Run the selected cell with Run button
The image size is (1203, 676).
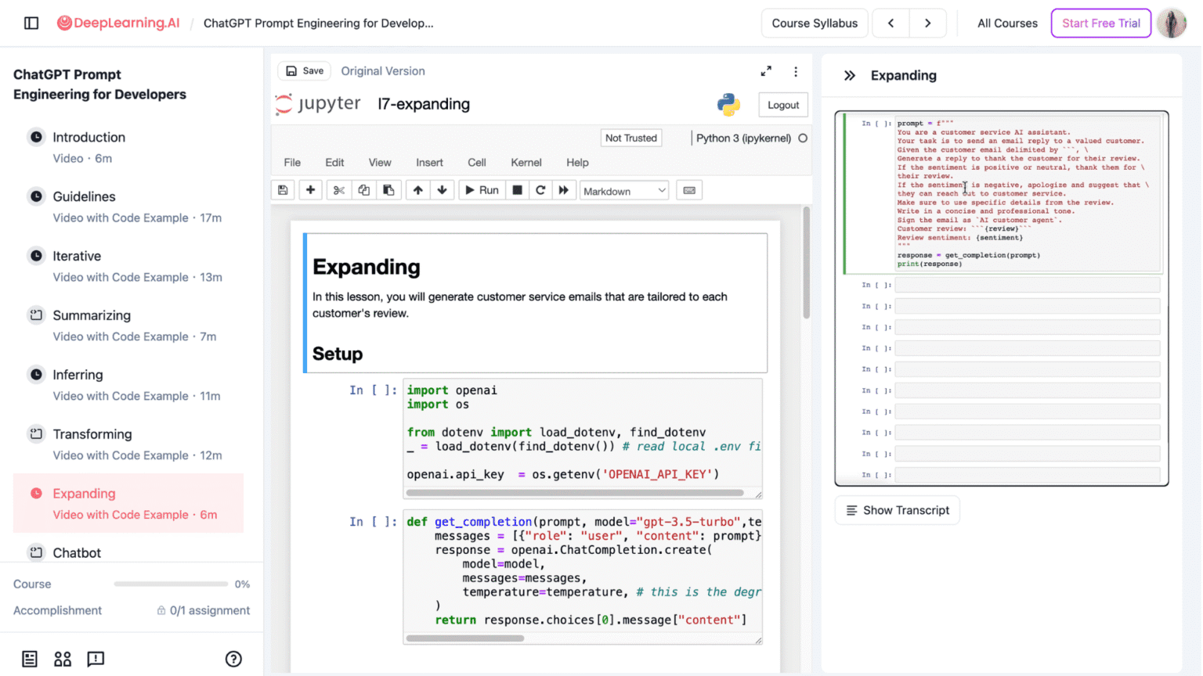[482, 190]
